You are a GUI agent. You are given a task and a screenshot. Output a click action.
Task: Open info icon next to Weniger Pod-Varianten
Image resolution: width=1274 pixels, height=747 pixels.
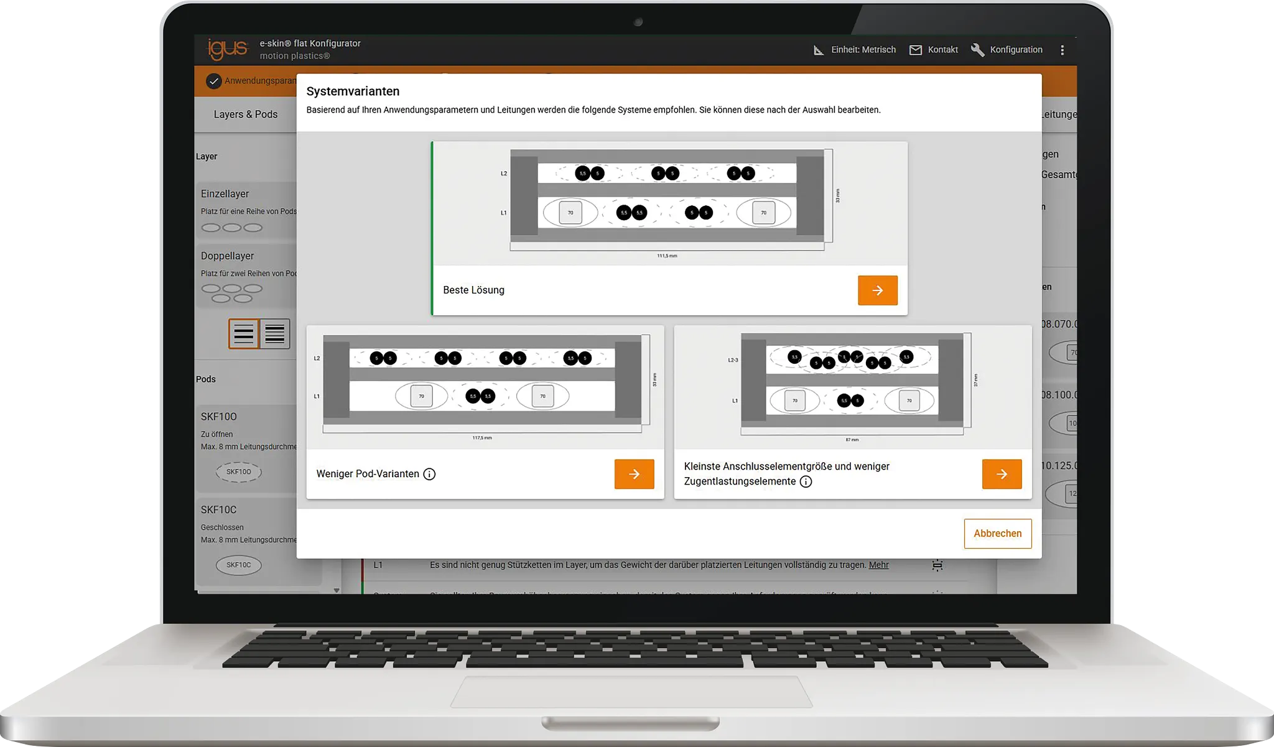point(429,474)
